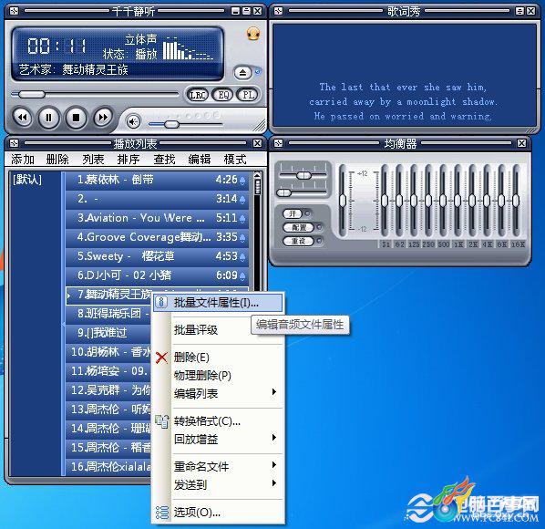
Task: Skip to next track button
Action: [103, 118]
